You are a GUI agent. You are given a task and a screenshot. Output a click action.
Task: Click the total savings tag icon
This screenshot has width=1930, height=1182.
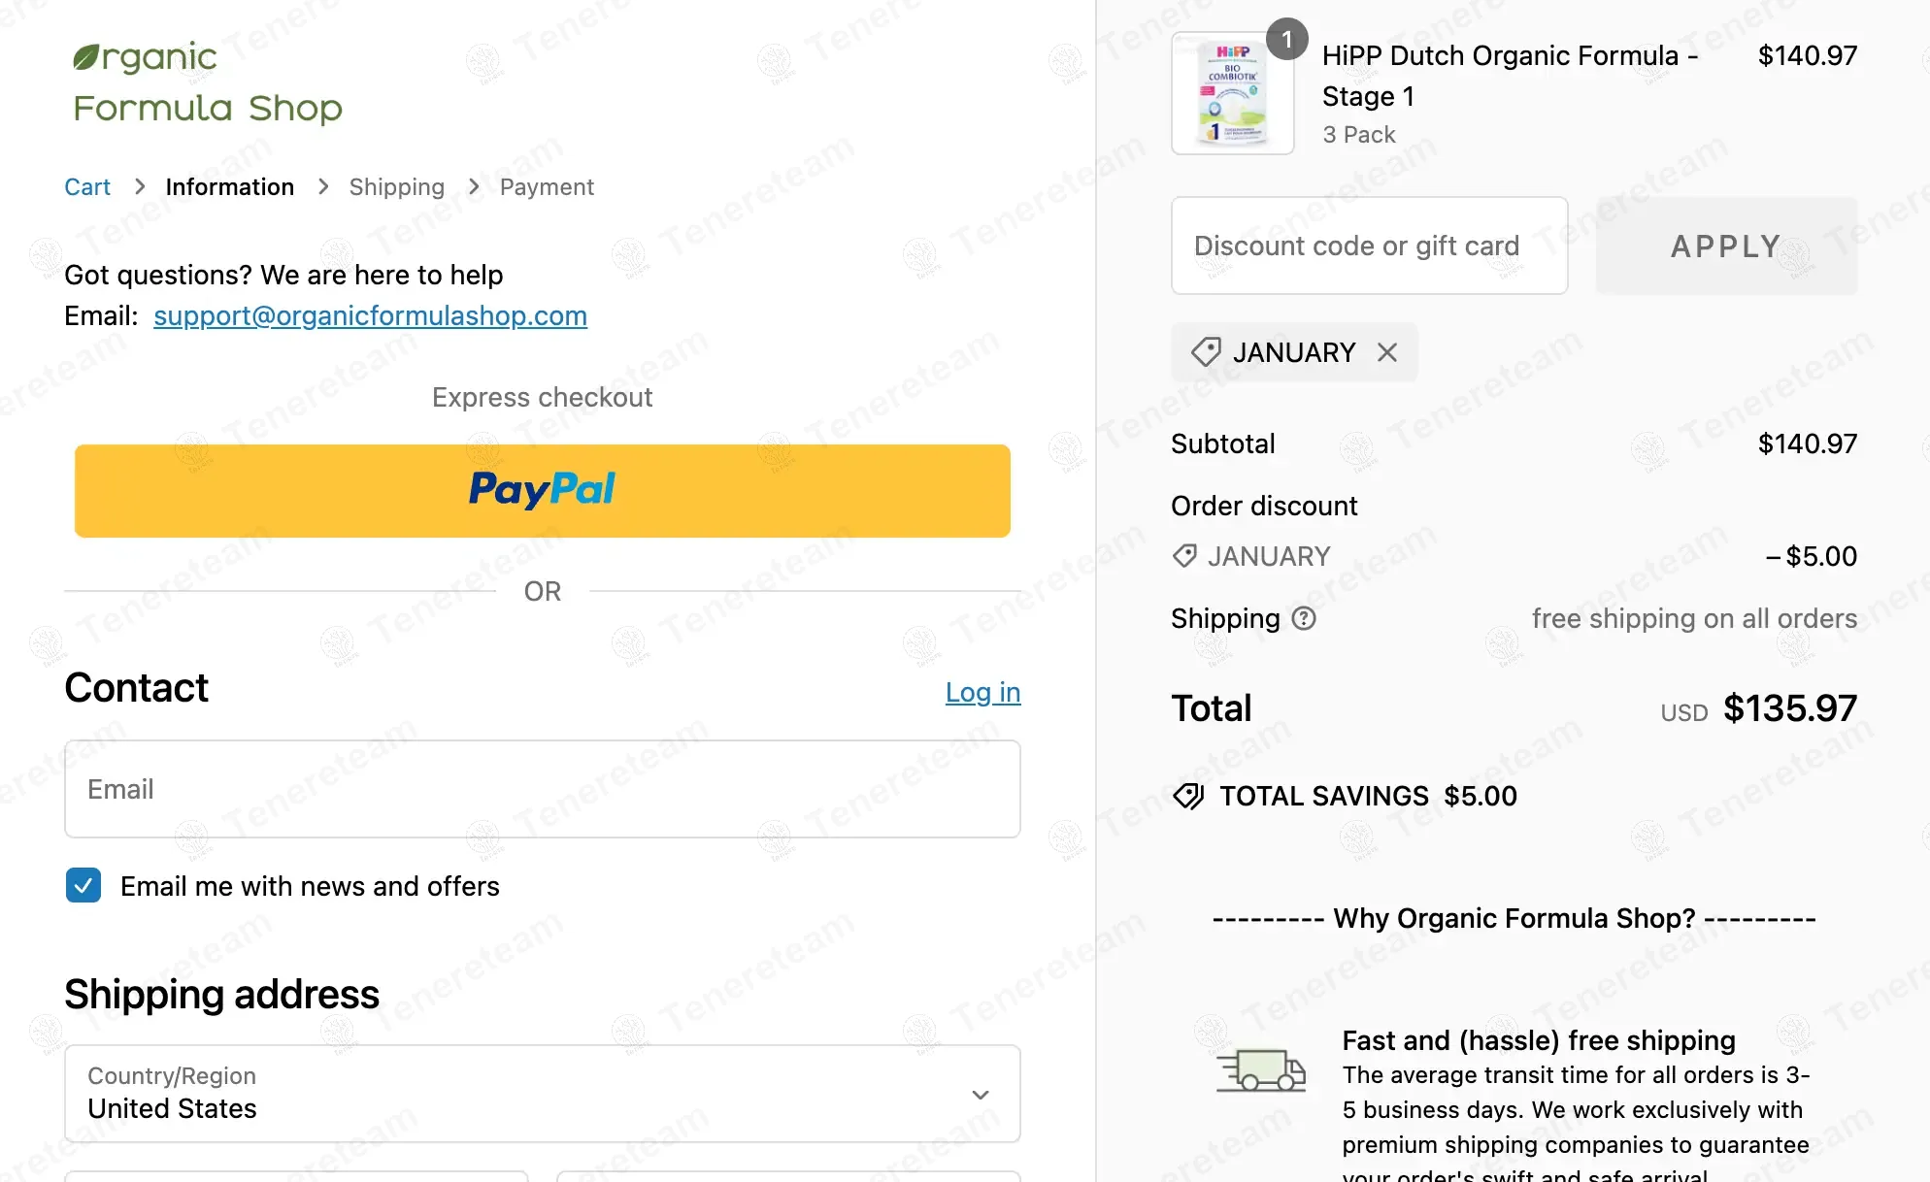click(x=1188, y=796)
